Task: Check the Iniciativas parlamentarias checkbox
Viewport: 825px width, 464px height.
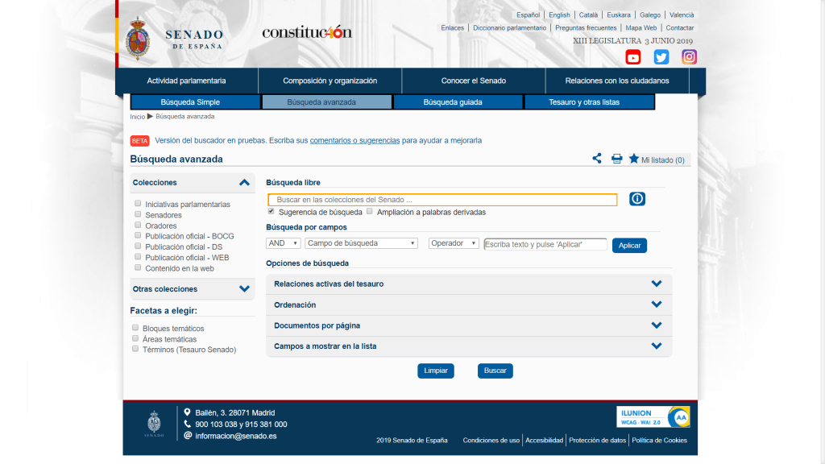Action: point(138,204)
